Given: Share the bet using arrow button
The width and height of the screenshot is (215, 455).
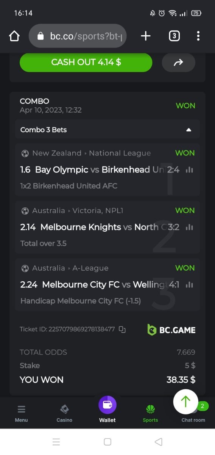Looking at the screenshot, I should tap(178, 63).
